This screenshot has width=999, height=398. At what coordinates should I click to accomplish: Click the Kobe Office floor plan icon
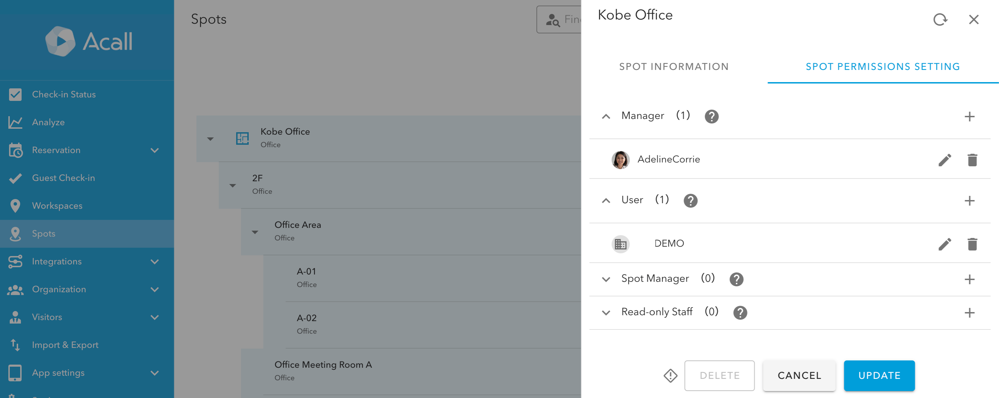point(242,138)
